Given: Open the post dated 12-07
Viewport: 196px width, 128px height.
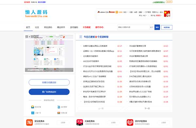Looking at the screenshot, I should tap(145, 51).
